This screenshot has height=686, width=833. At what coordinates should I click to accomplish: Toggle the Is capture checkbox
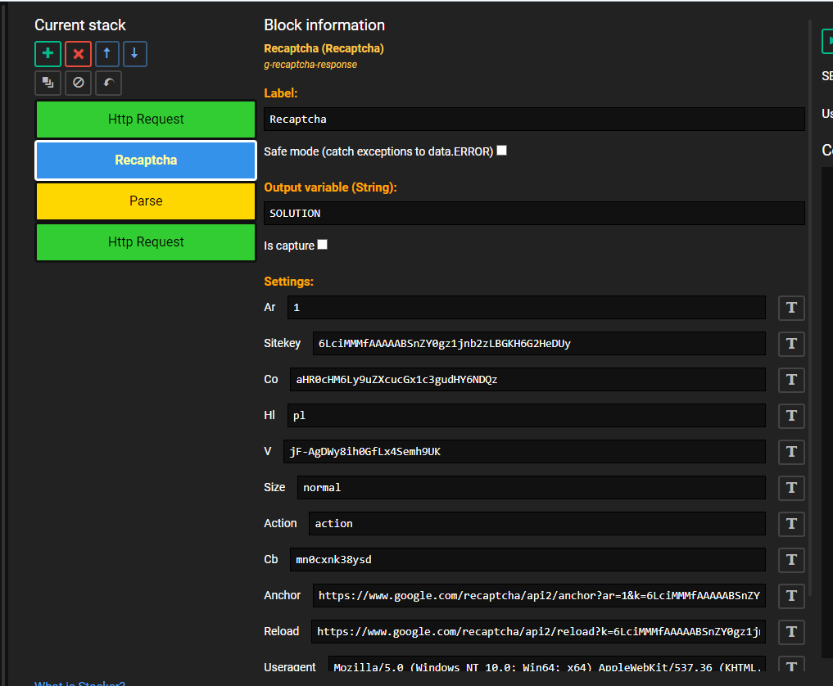pyautogui.click(x=323, y=244)
